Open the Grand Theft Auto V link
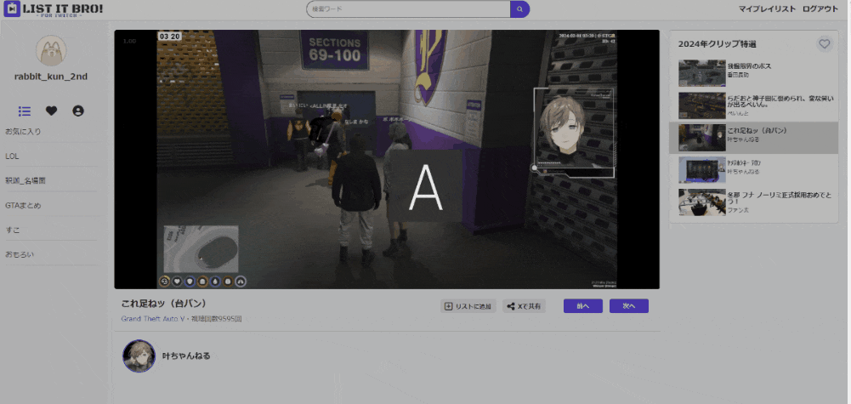This screenshot has width=851, height=404. coord(153,319)
